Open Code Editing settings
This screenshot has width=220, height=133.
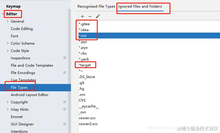tap(22, 29)
